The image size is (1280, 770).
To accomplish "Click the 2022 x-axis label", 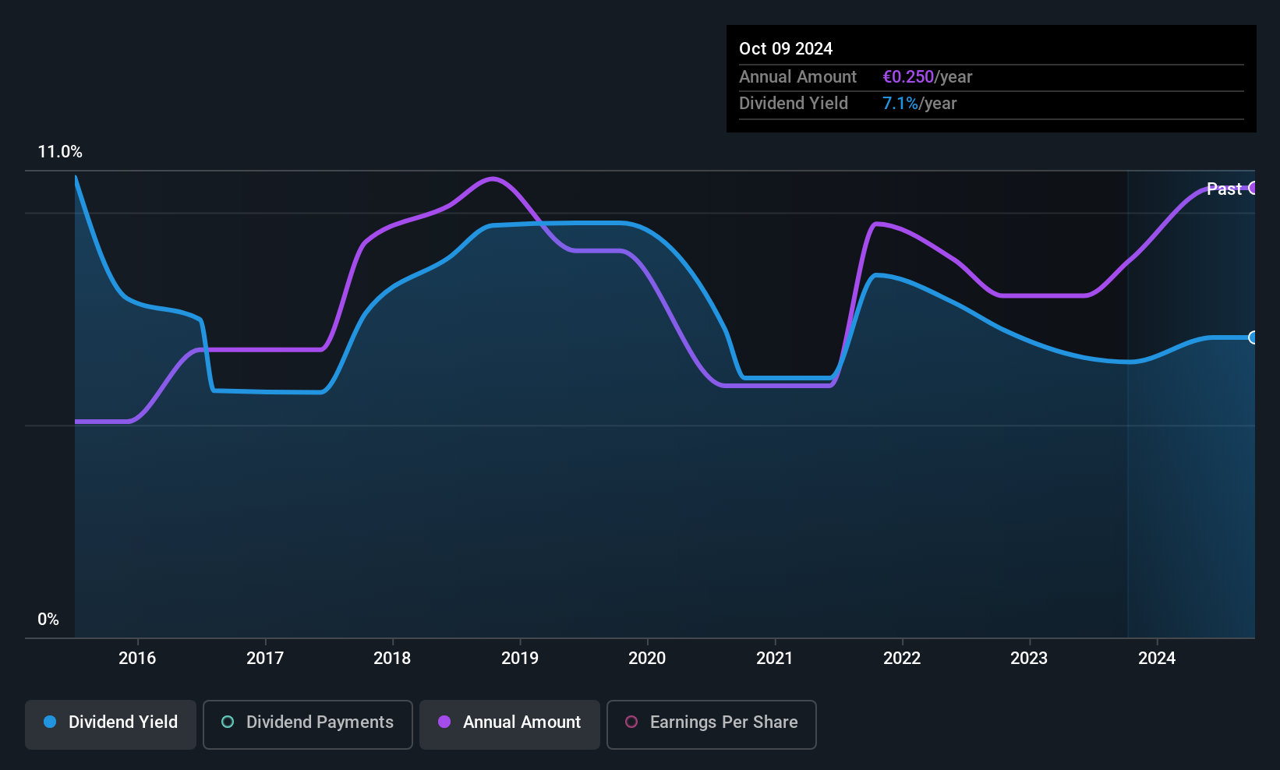I will (902, 658).
